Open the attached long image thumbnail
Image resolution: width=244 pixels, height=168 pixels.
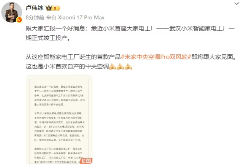tap(59, 120)
